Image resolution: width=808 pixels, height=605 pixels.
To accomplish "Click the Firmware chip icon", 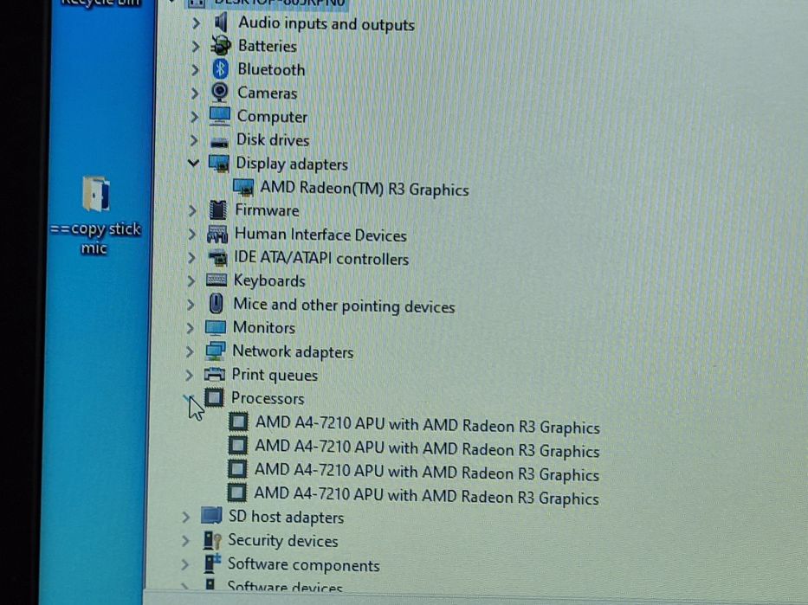I will pos(217,210).
